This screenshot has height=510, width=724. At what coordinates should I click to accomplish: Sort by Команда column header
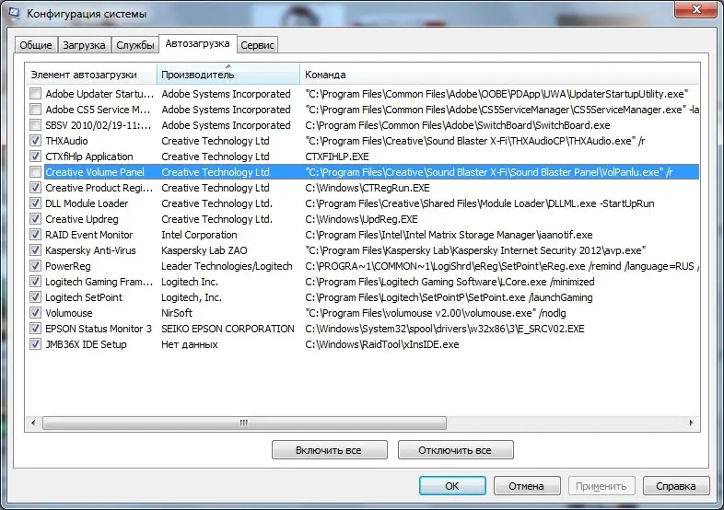pos(499,75)
